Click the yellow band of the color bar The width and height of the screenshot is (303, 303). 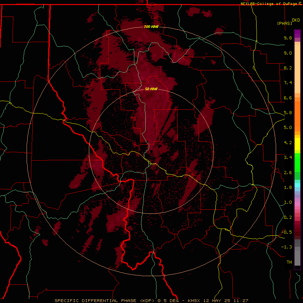(x=297, y=144)
